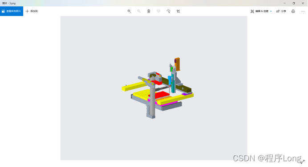Close the Photos window
Image resolution: width=308 pixels, height=167 pixels.
click(303, 3)
